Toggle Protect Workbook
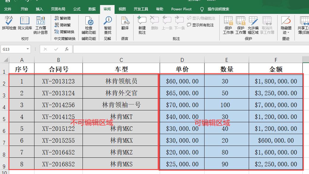The height and width of the screenshot is (174, 309). pyautogui.click(x=241, y=25)
